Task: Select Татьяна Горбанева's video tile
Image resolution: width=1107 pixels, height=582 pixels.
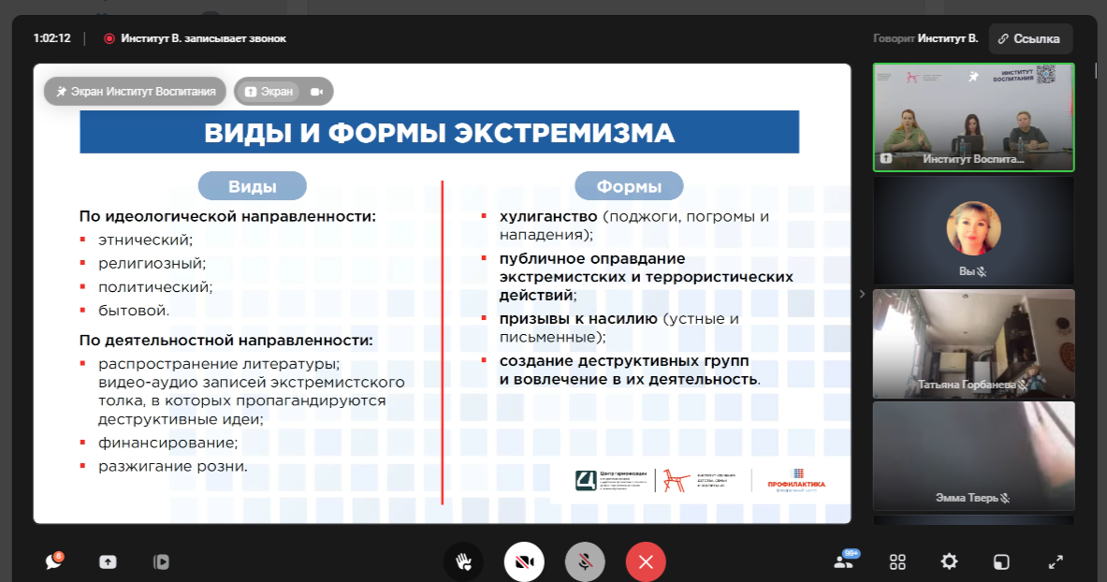Action: [x=973, y=342]
